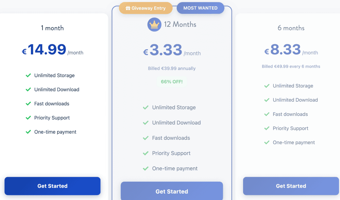Click the checkmark next to Fast downloads in 6 months plan
The height and width of the screenshot is (200, 340).
point(267,114)
